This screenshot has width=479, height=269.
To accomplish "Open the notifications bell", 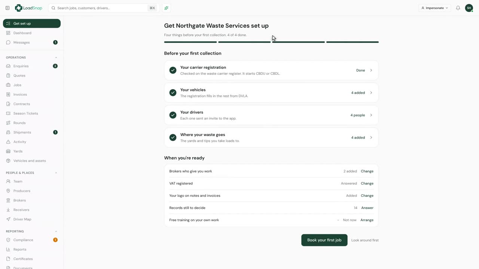I will tap(458, 8).
